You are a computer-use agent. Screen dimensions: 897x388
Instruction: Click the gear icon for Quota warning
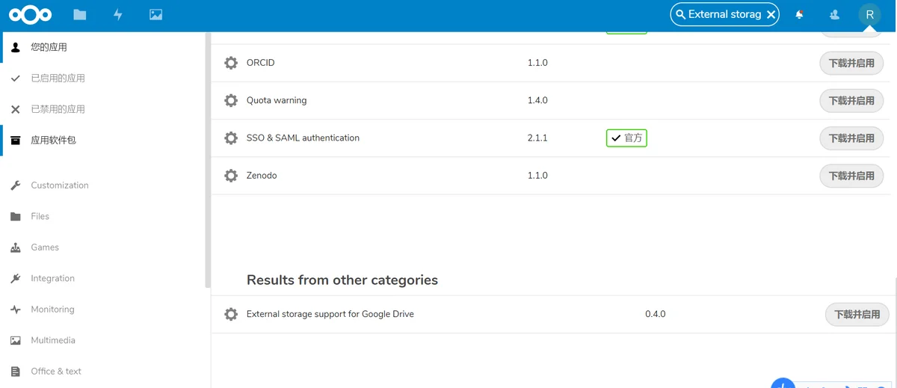coord(231,100)
